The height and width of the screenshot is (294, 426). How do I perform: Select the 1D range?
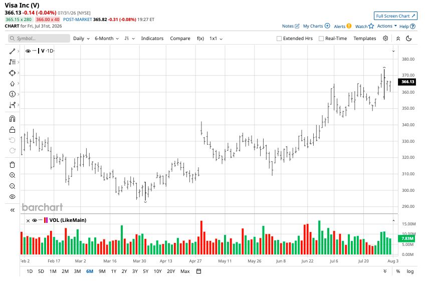point(30,271)
